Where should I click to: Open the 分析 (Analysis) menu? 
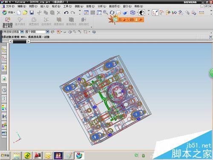(102, 6)
